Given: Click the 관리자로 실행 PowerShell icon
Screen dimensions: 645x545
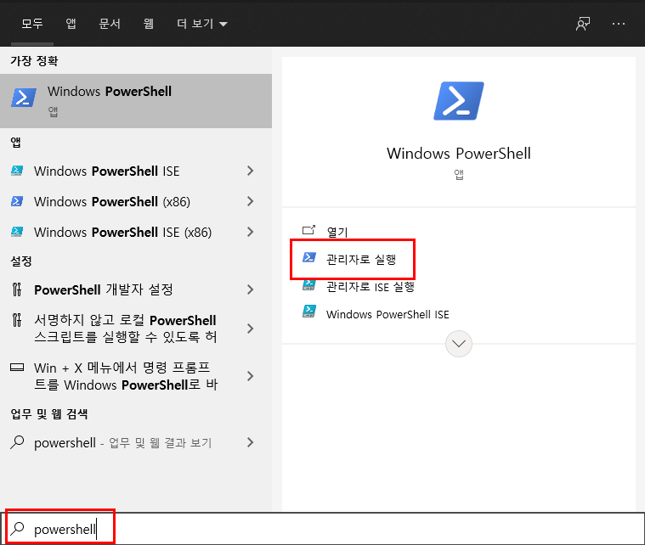Looking at the screenshot, I should [x=309, y=258].
